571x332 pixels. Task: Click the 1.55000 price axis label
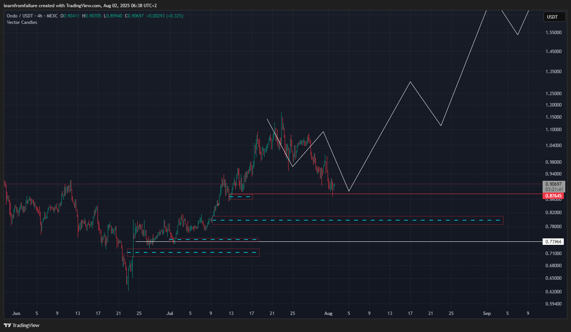(x=554, y=33)
